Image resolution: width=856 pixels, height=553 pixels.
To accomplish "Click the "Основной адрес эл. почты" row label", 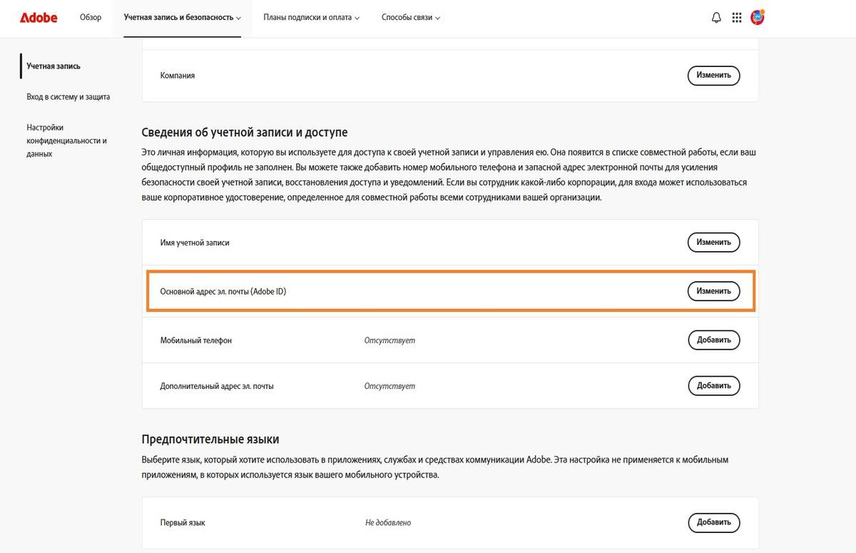I will click(x=223, y=292).
